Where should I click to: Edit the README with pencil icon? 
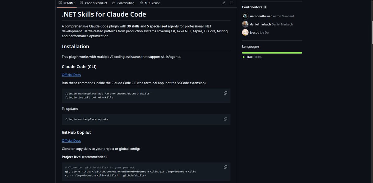pos(224,3)
